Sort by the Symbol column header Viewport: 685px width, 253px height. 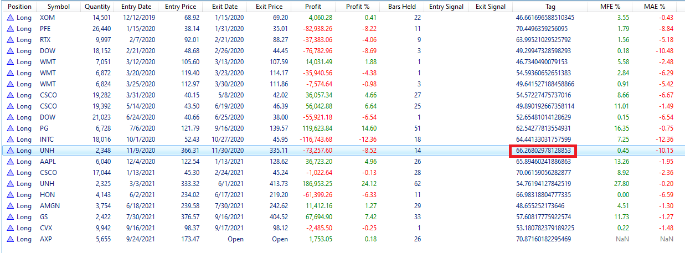tap(58, 7)
